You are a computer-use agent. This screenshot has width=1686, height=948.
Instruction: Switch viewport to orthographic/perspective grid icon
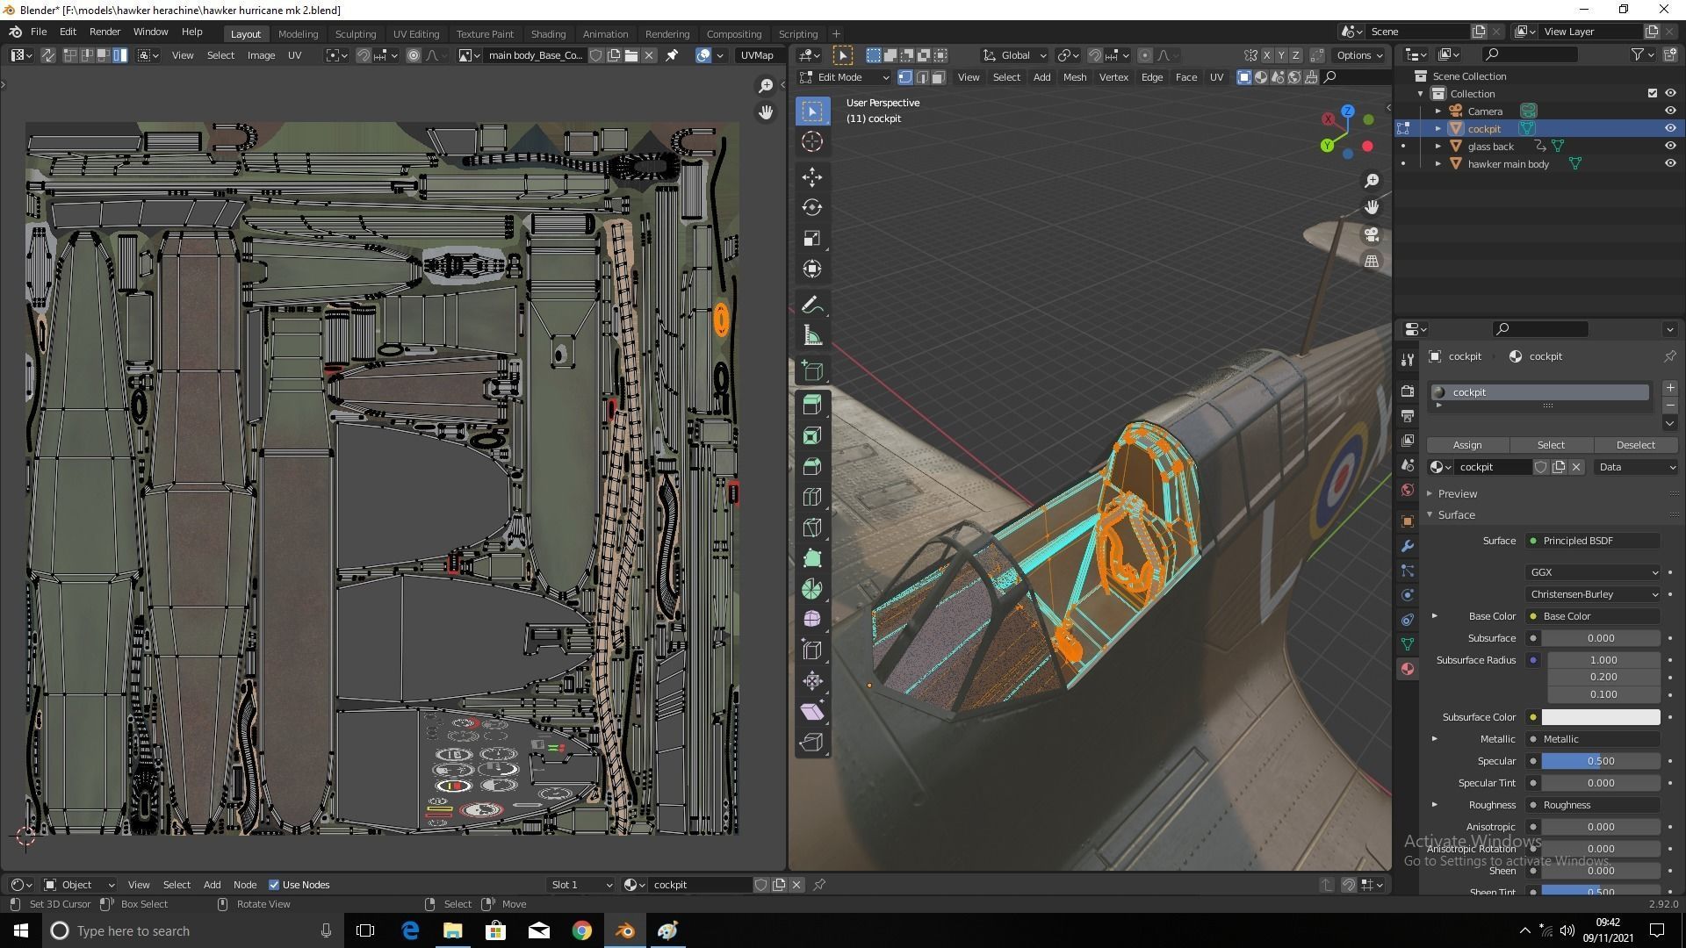[x=1371, y=261]
